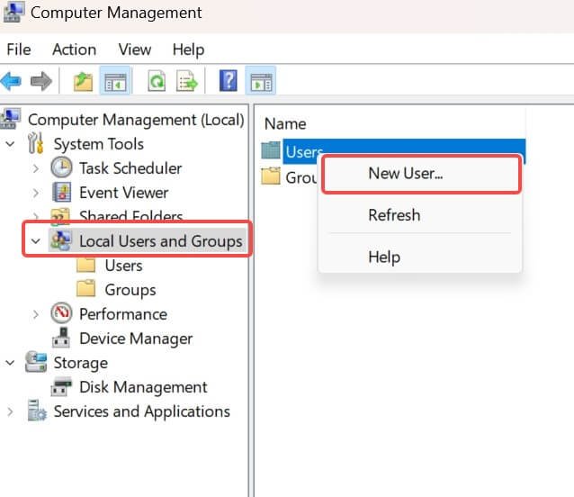Select Event Viewer in the console tree

pyautogui.click(x=123, y=193)
